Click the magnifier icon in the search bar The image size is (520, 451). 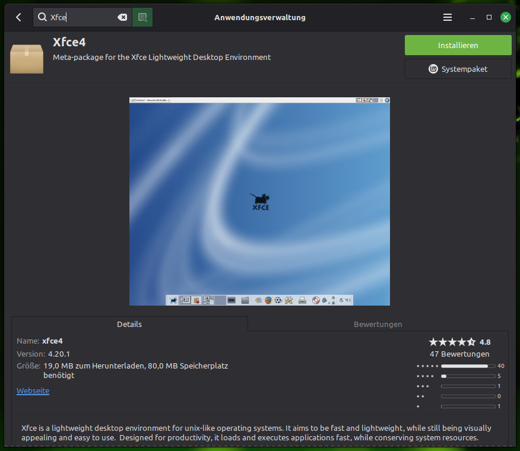tap(43, 17)
